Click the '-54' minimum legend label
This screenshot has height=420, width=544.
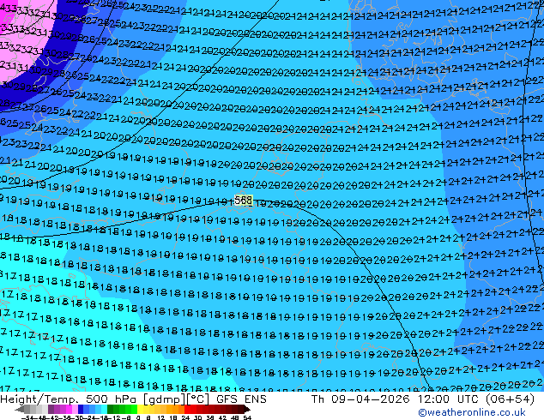[x=27, y=417]
